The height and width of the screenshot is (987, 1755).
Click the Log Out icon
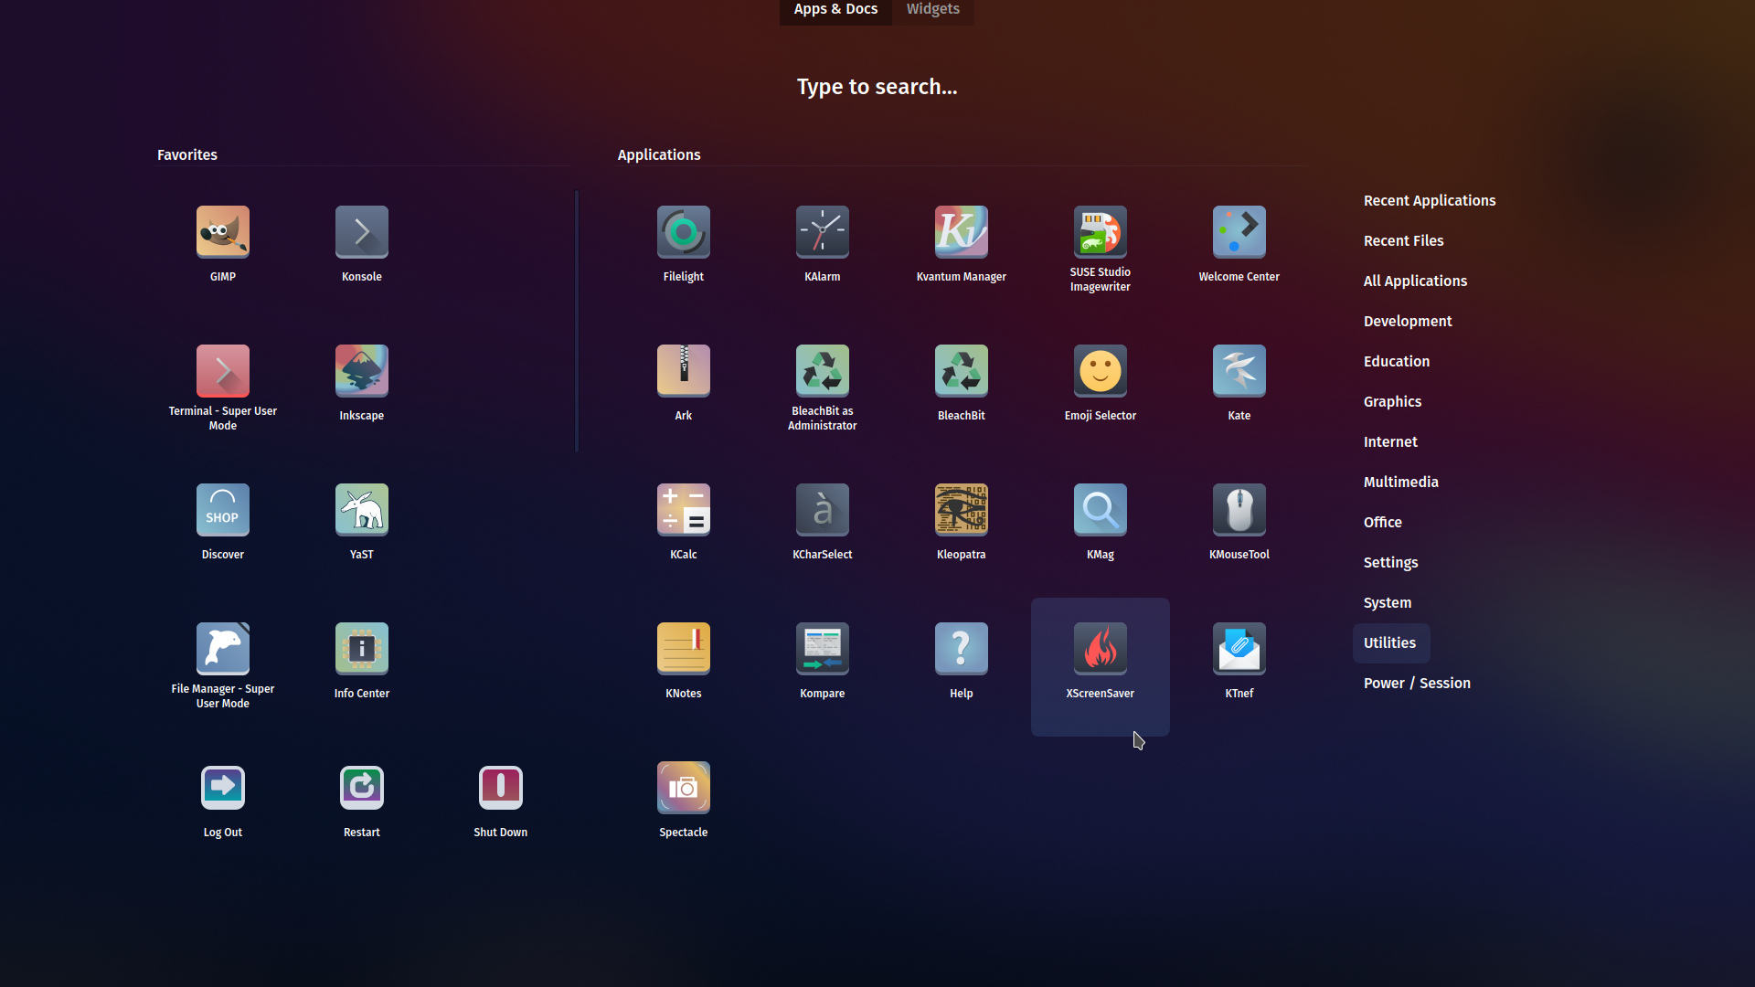(223, 789)
